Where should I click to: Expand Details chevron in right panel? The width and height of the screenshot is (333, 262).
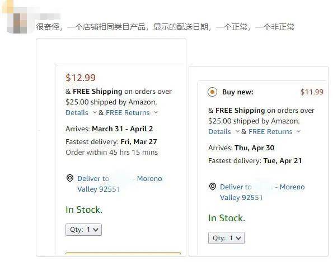click(237, 131)
